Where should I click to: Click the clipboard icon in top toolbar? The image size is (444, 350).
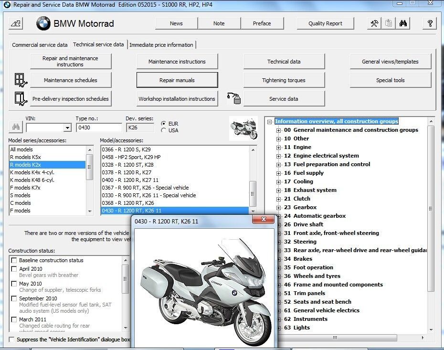pyautogui.click(x=389, y=23)
